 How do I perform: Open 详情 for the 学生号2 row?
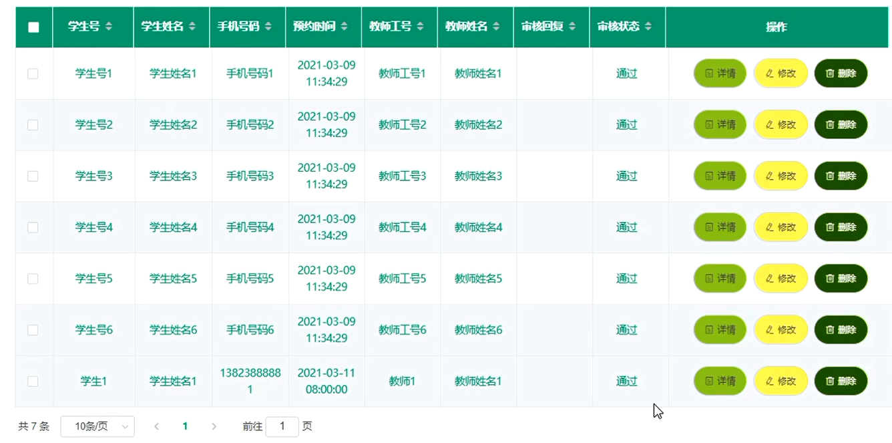(x=720, y=125)
